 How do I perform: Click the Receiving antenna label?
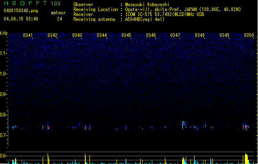[94, 19]
